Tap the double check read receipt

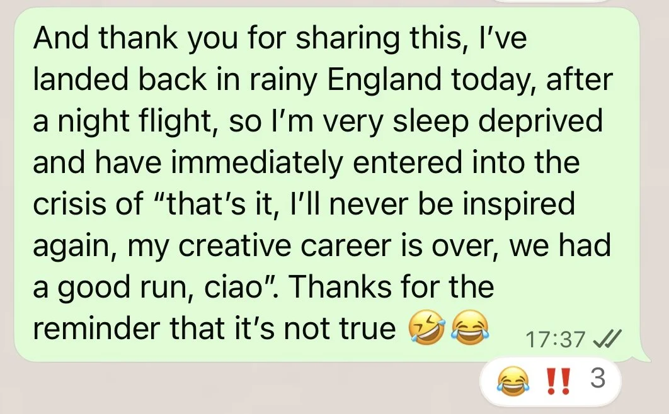pos(607,338)
